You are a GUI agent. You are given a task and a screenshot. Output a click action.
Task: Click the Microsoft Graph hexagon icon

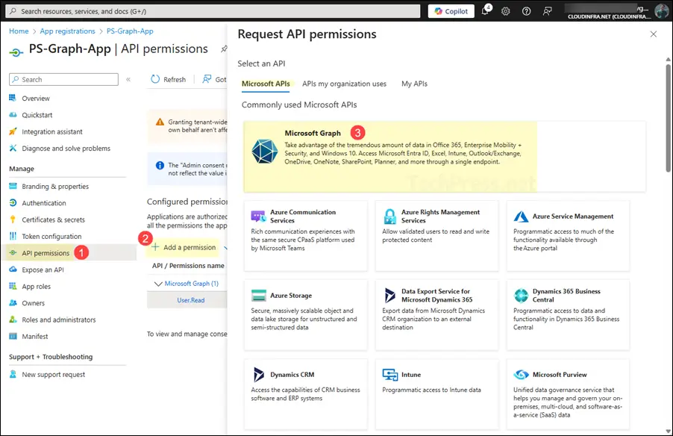264,151
